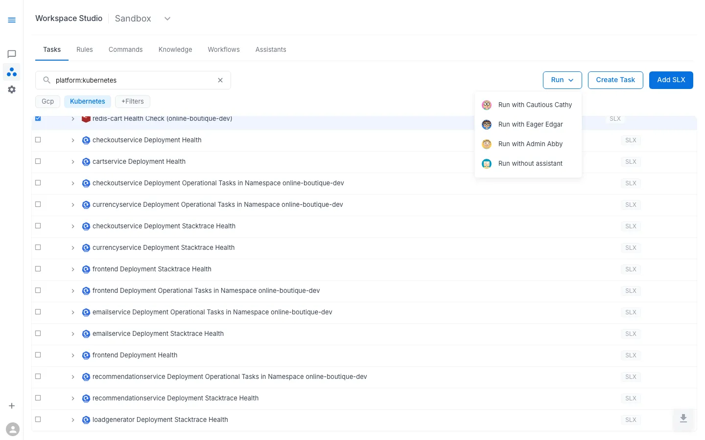Click the hamburger menu at top left
This screenshot has width=705, height=440.
[12, 20]
